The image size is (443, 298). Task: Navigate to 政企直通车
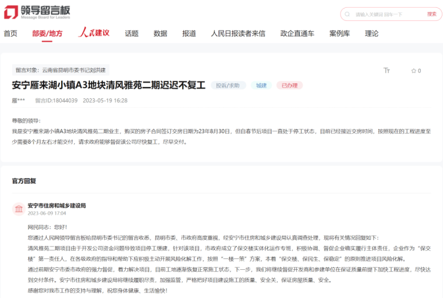pos(297,34)
